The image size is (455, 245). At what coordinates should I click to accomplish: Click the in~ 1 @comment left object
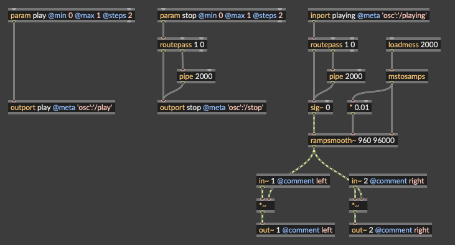tap(293, 181)
